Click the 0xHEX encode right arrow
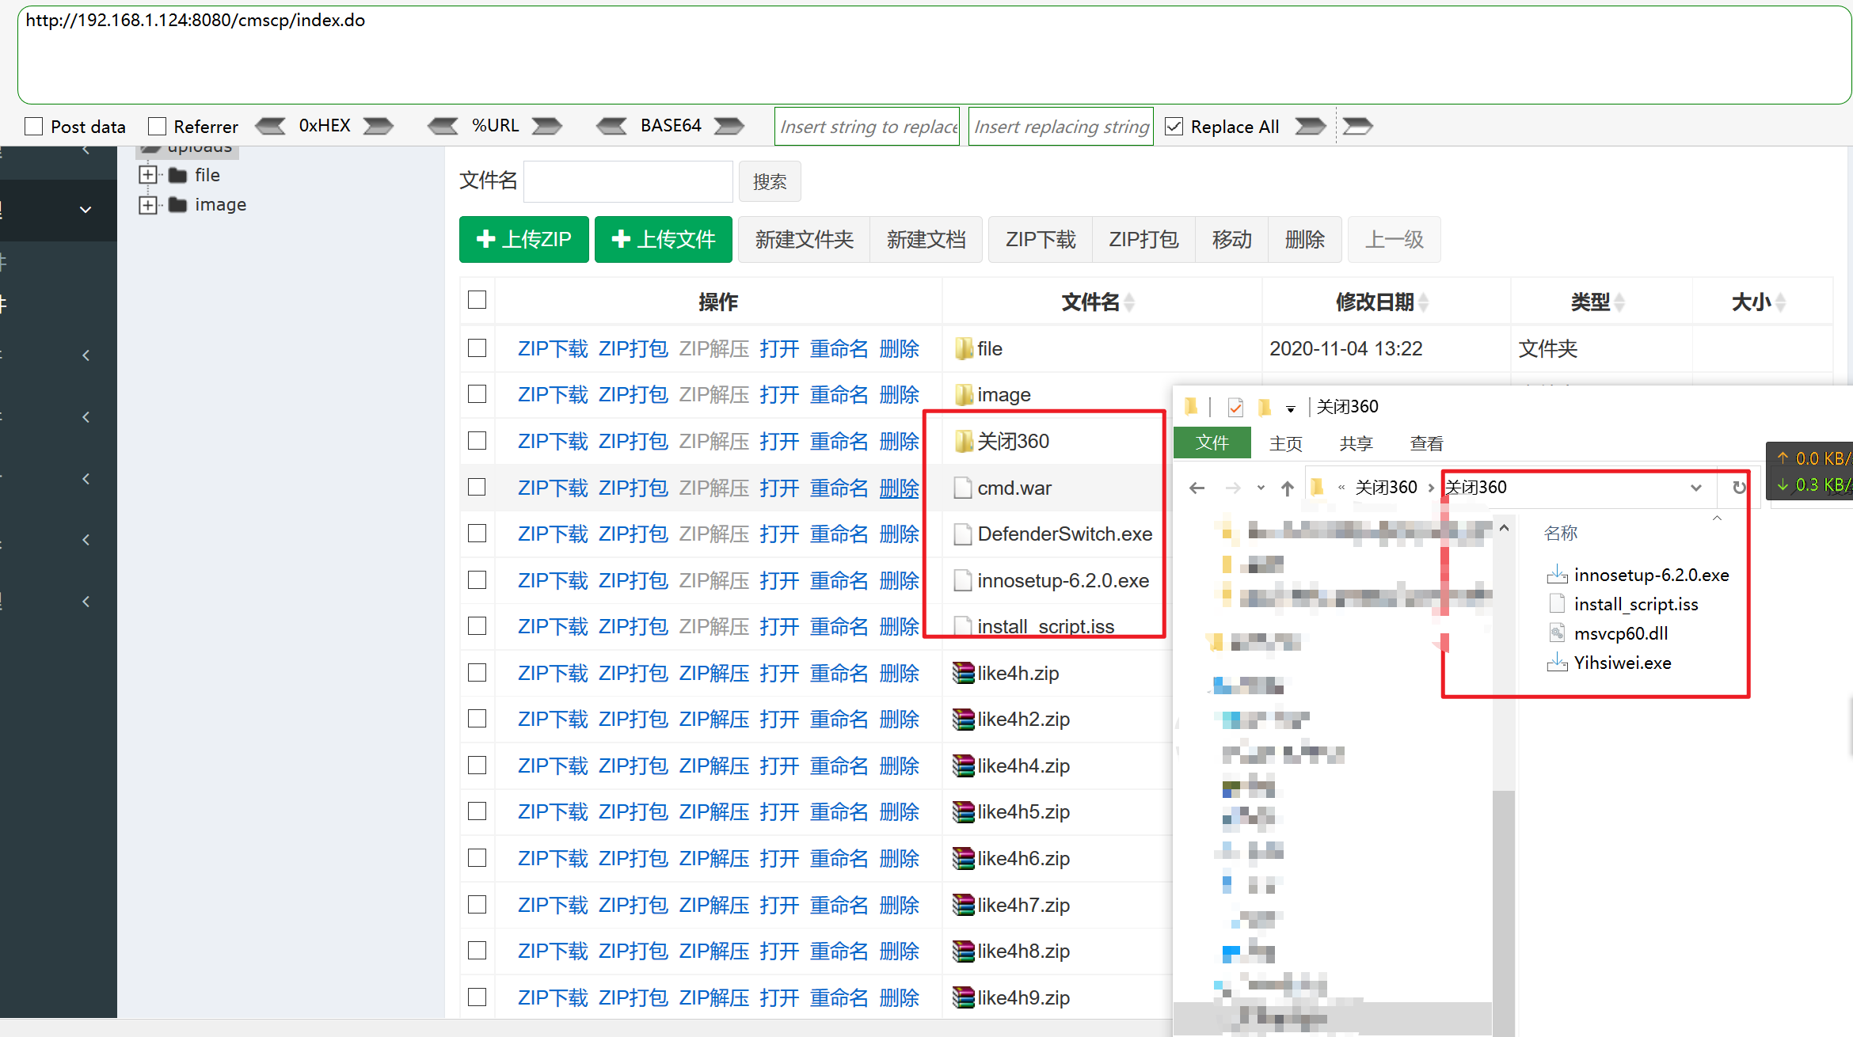Viewport: 1853px width, 1037px height. [378, 126]
